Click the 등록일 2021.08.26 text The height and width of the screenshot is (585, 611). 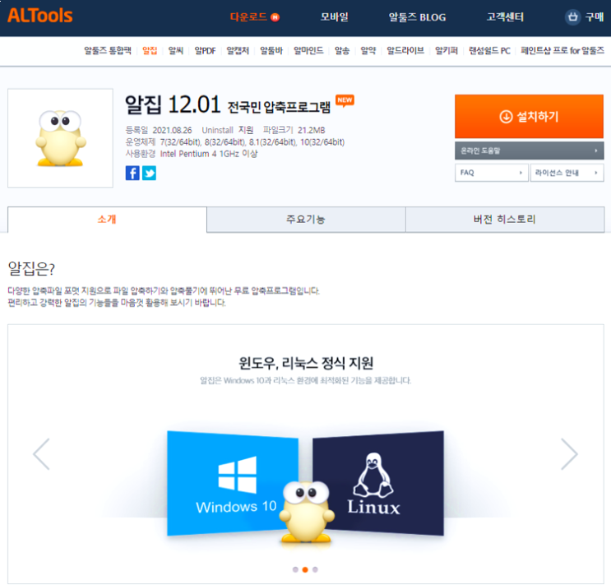[x=159, y=130]
